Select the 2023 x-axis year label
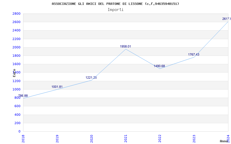The width and height of the screenshot is (231, 144). [x=194, y=139]
